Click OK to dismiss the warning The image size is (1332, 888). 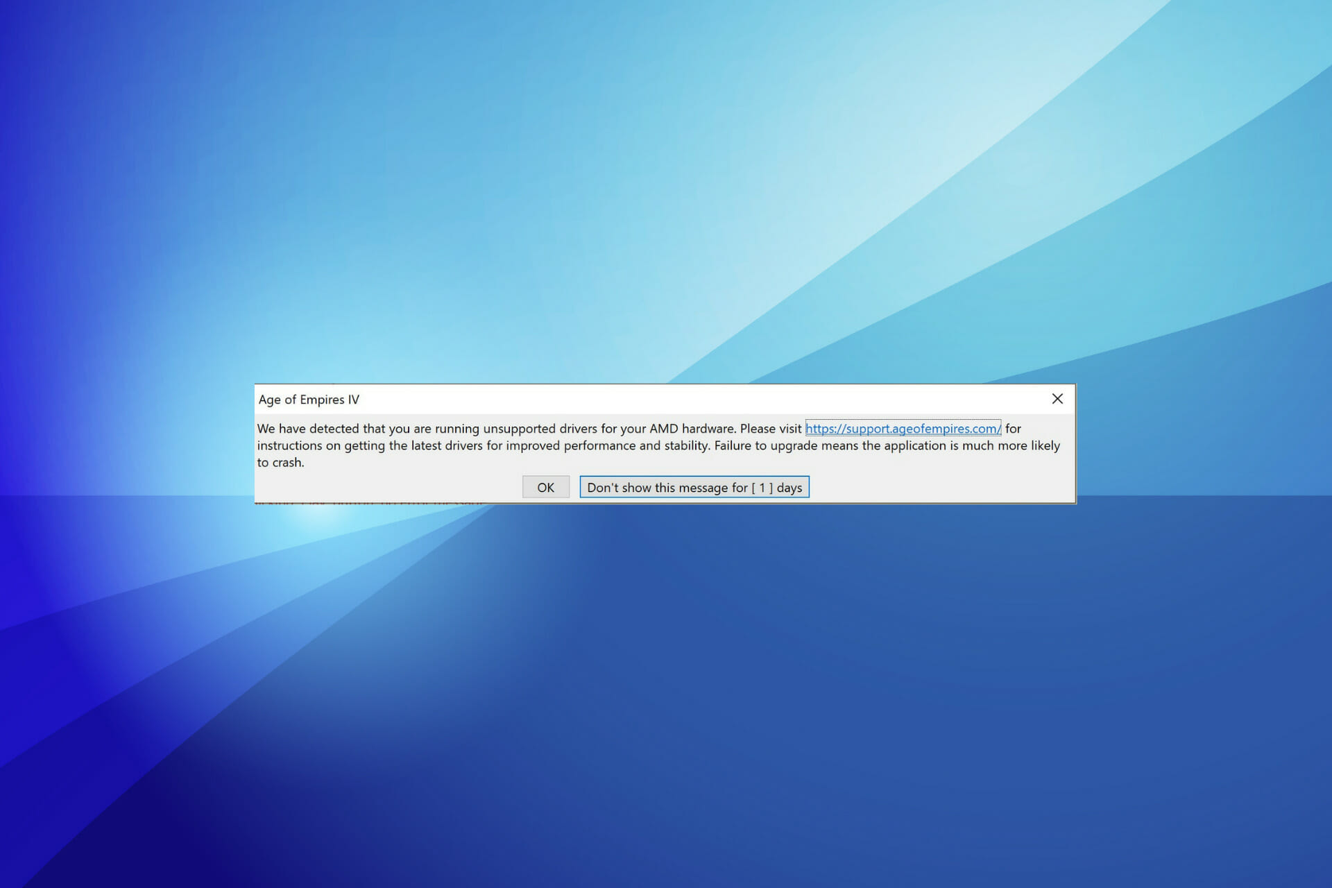click(545, 486)
